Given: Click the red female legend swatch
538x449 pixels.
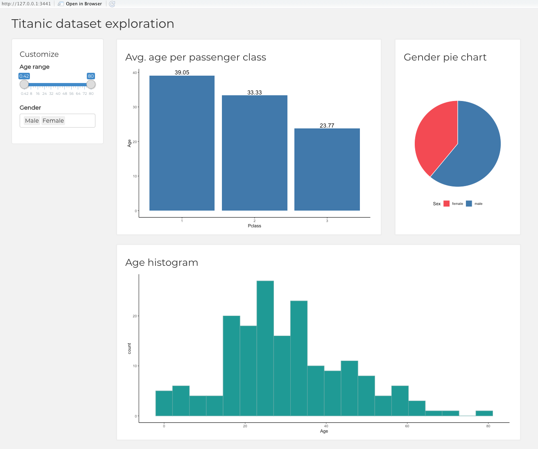Looking at the screenshot, I should pos(446,204).
